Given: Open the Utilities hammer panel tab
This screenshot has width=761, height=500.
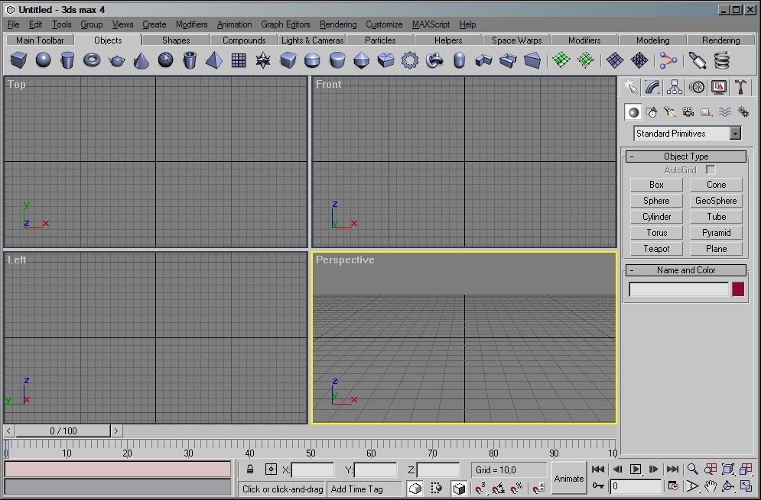Looking at the screenshot, I should pyautogui.click(x=740, y=87).
